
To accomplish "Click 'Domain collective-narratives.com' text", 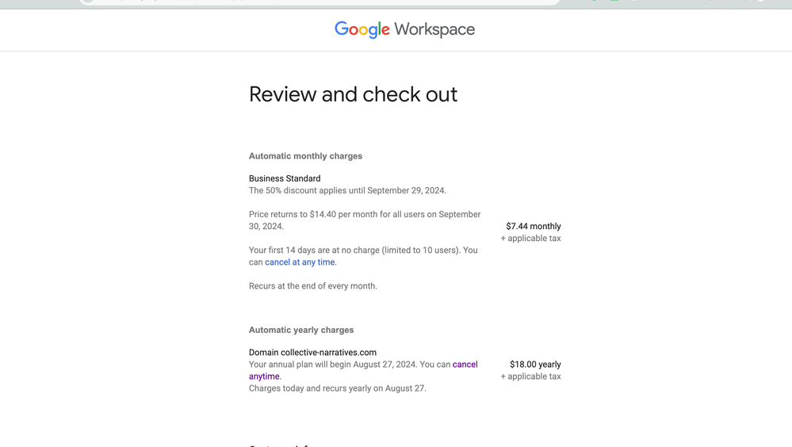I will click(312, 353).
